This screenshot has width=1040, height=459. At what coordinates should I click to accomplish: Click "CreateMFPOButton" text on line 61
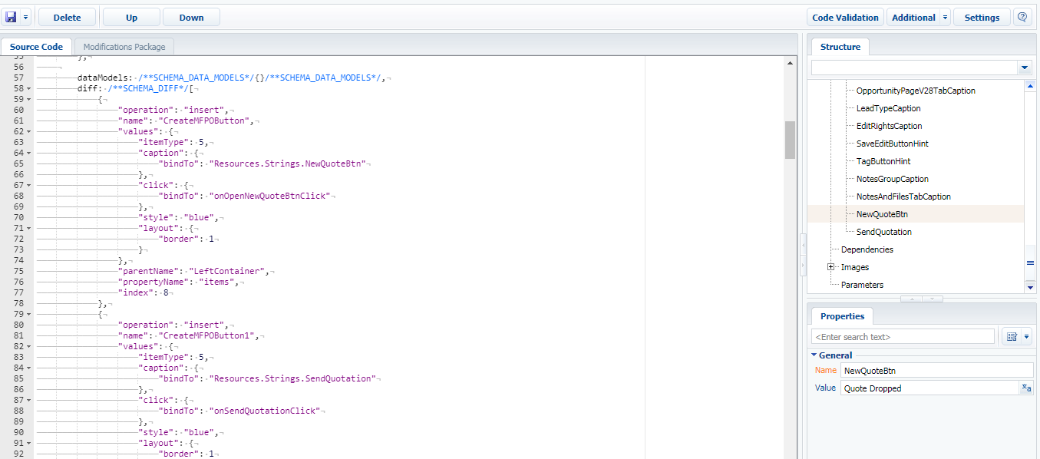[x=205, y=121]
